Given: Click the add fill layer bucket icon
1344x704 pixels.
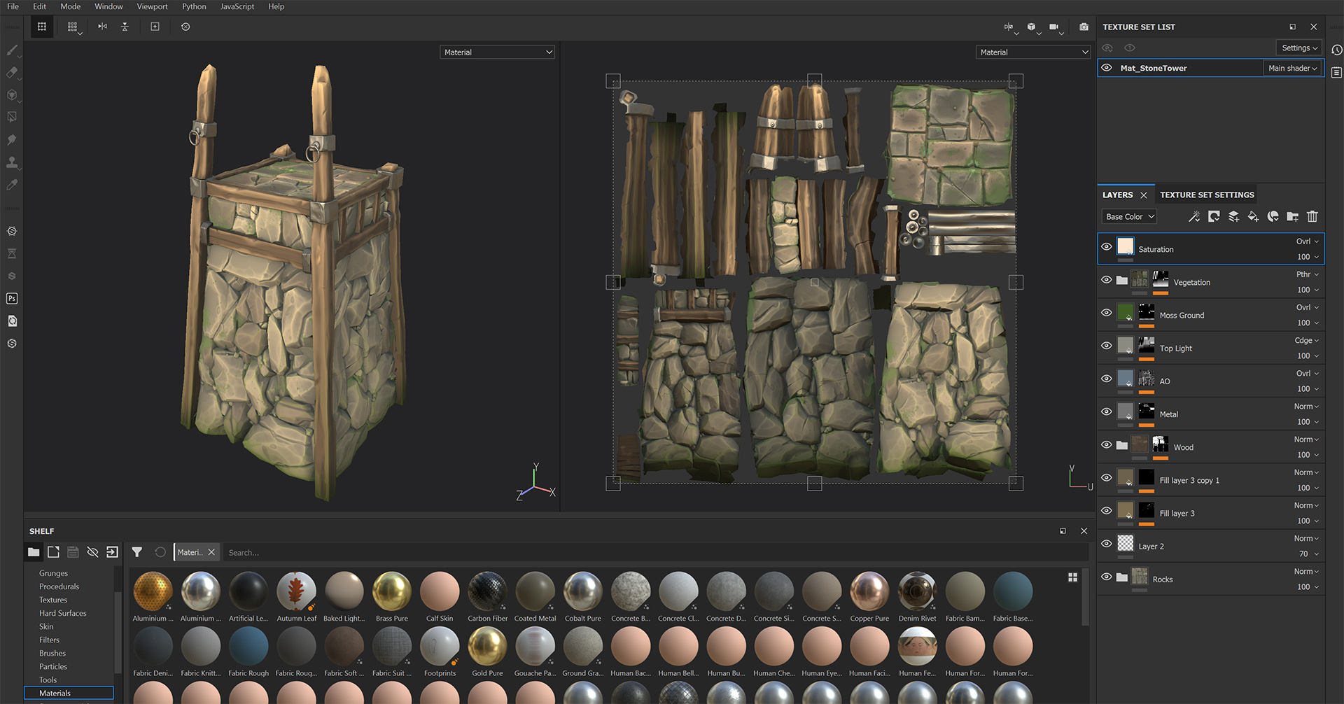Looking at the screenshot, I should [x=1253, y=217].
